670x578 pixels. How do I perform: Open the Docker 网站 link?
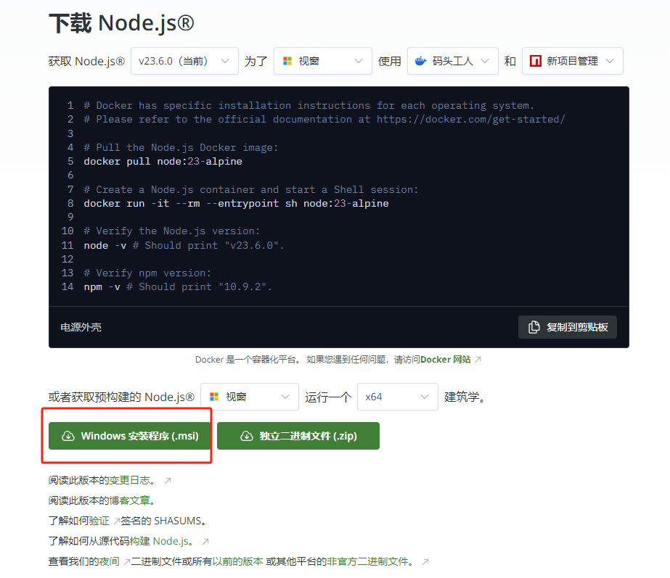[x=445, y=360]
